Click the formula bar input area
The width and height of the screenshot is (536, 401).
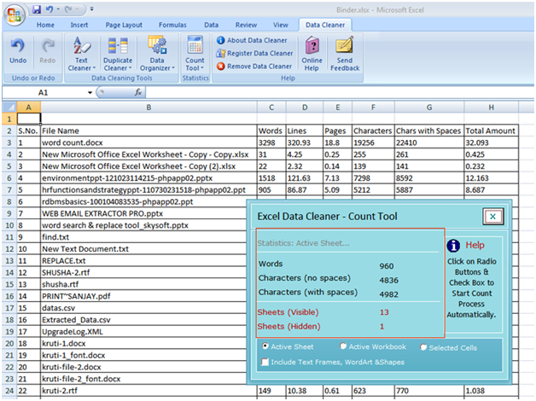pos(339,92)
